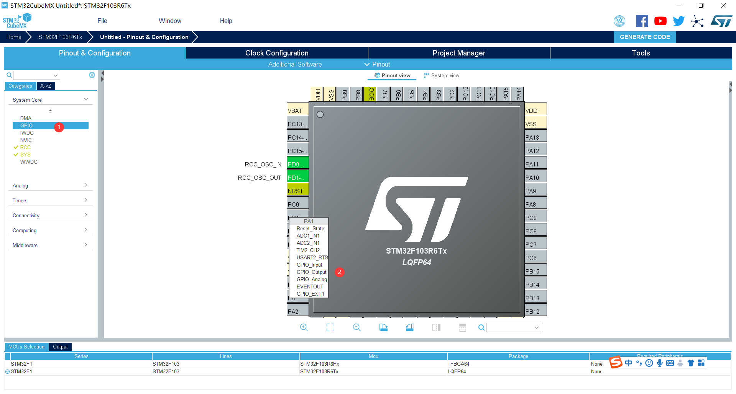Switch to System view
The width and height of the screenshot is (736, 394).
tap(442, 75)
